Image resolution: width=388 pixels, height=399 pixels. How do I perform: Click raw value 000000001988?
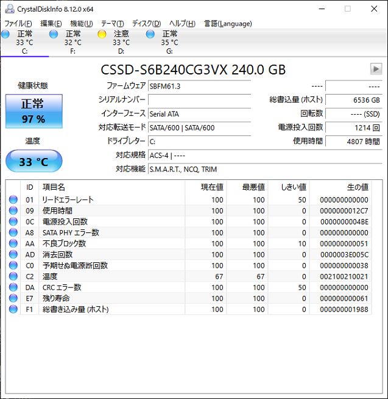(x=344, y=309)
